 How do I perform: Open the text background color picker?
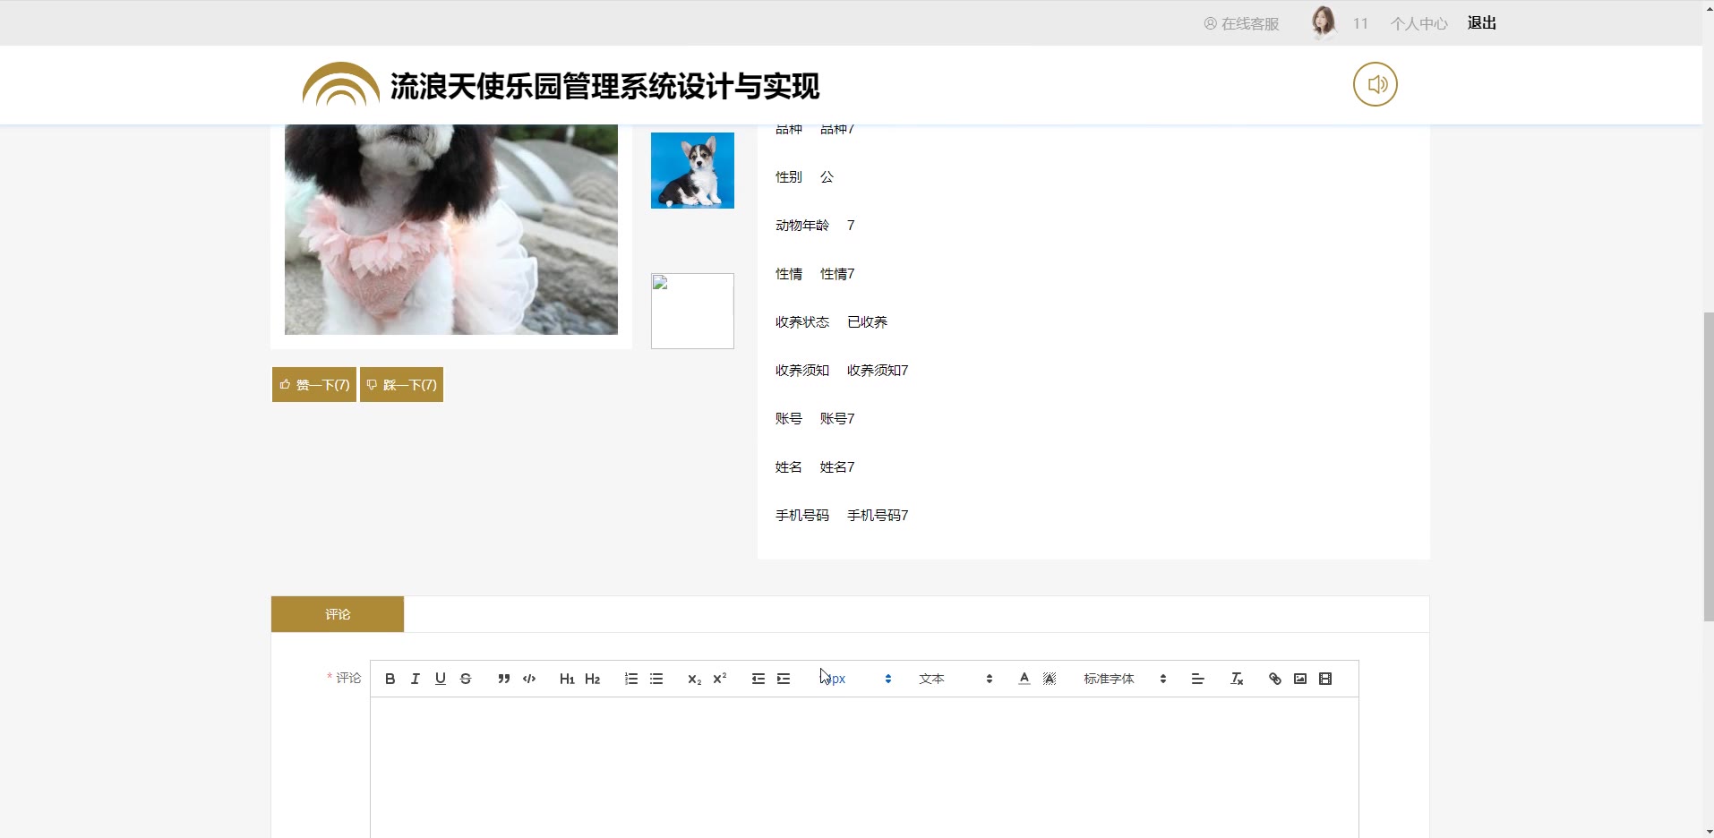click(1050, 679)
